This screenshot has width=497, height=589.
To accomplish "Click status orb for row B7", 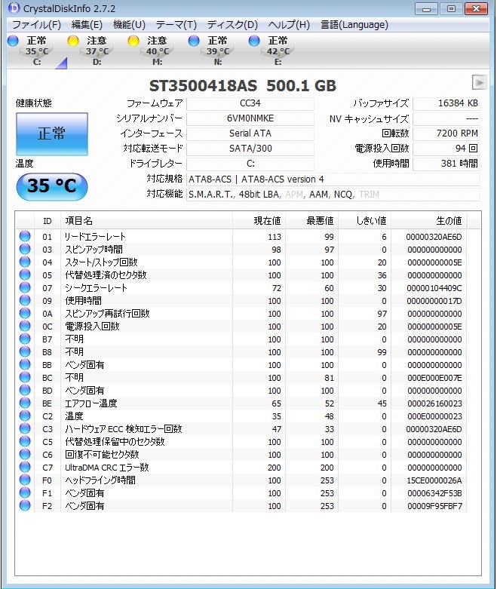I will click(x=25, y=339).
